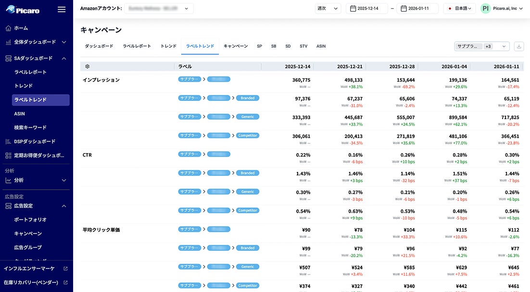Open 検索キーワード in sidebar
530x292 pixels.
(x=30, y=127)
